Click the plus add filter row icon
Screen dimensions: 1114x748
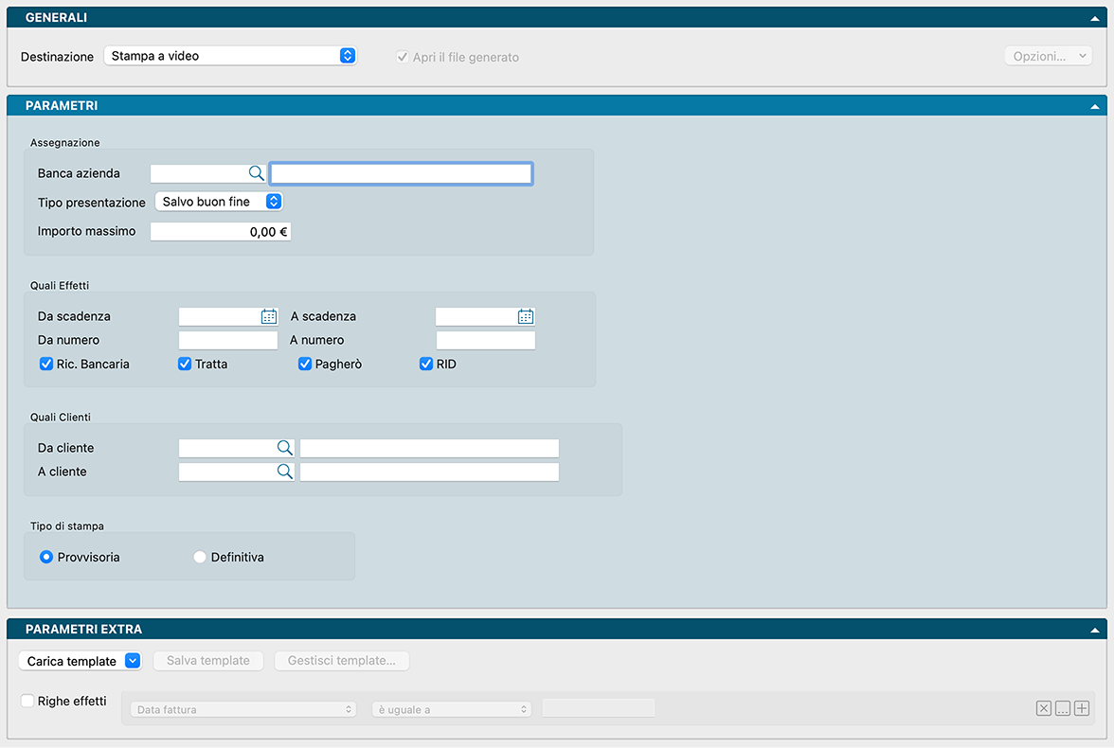[1082, 709]
